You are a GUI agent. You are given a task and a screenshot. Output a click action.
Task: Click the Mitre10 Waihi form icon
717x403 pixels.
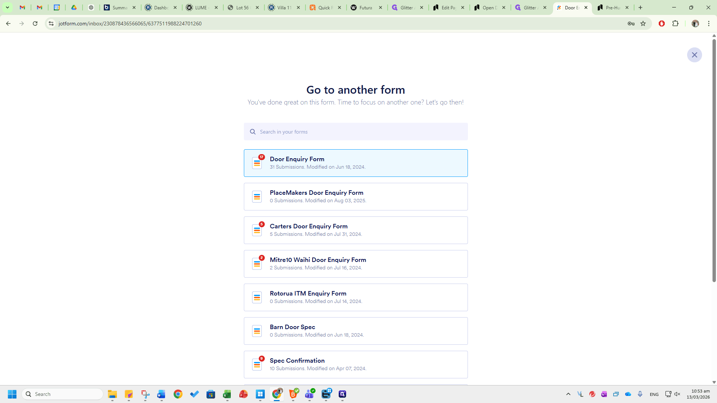[257, 264]
